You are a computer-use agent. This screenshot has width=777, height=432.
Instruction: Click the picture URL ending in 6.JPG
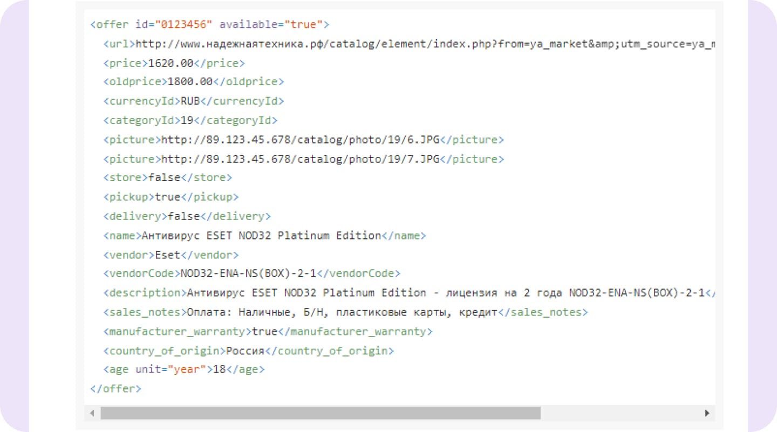[301, 140]
